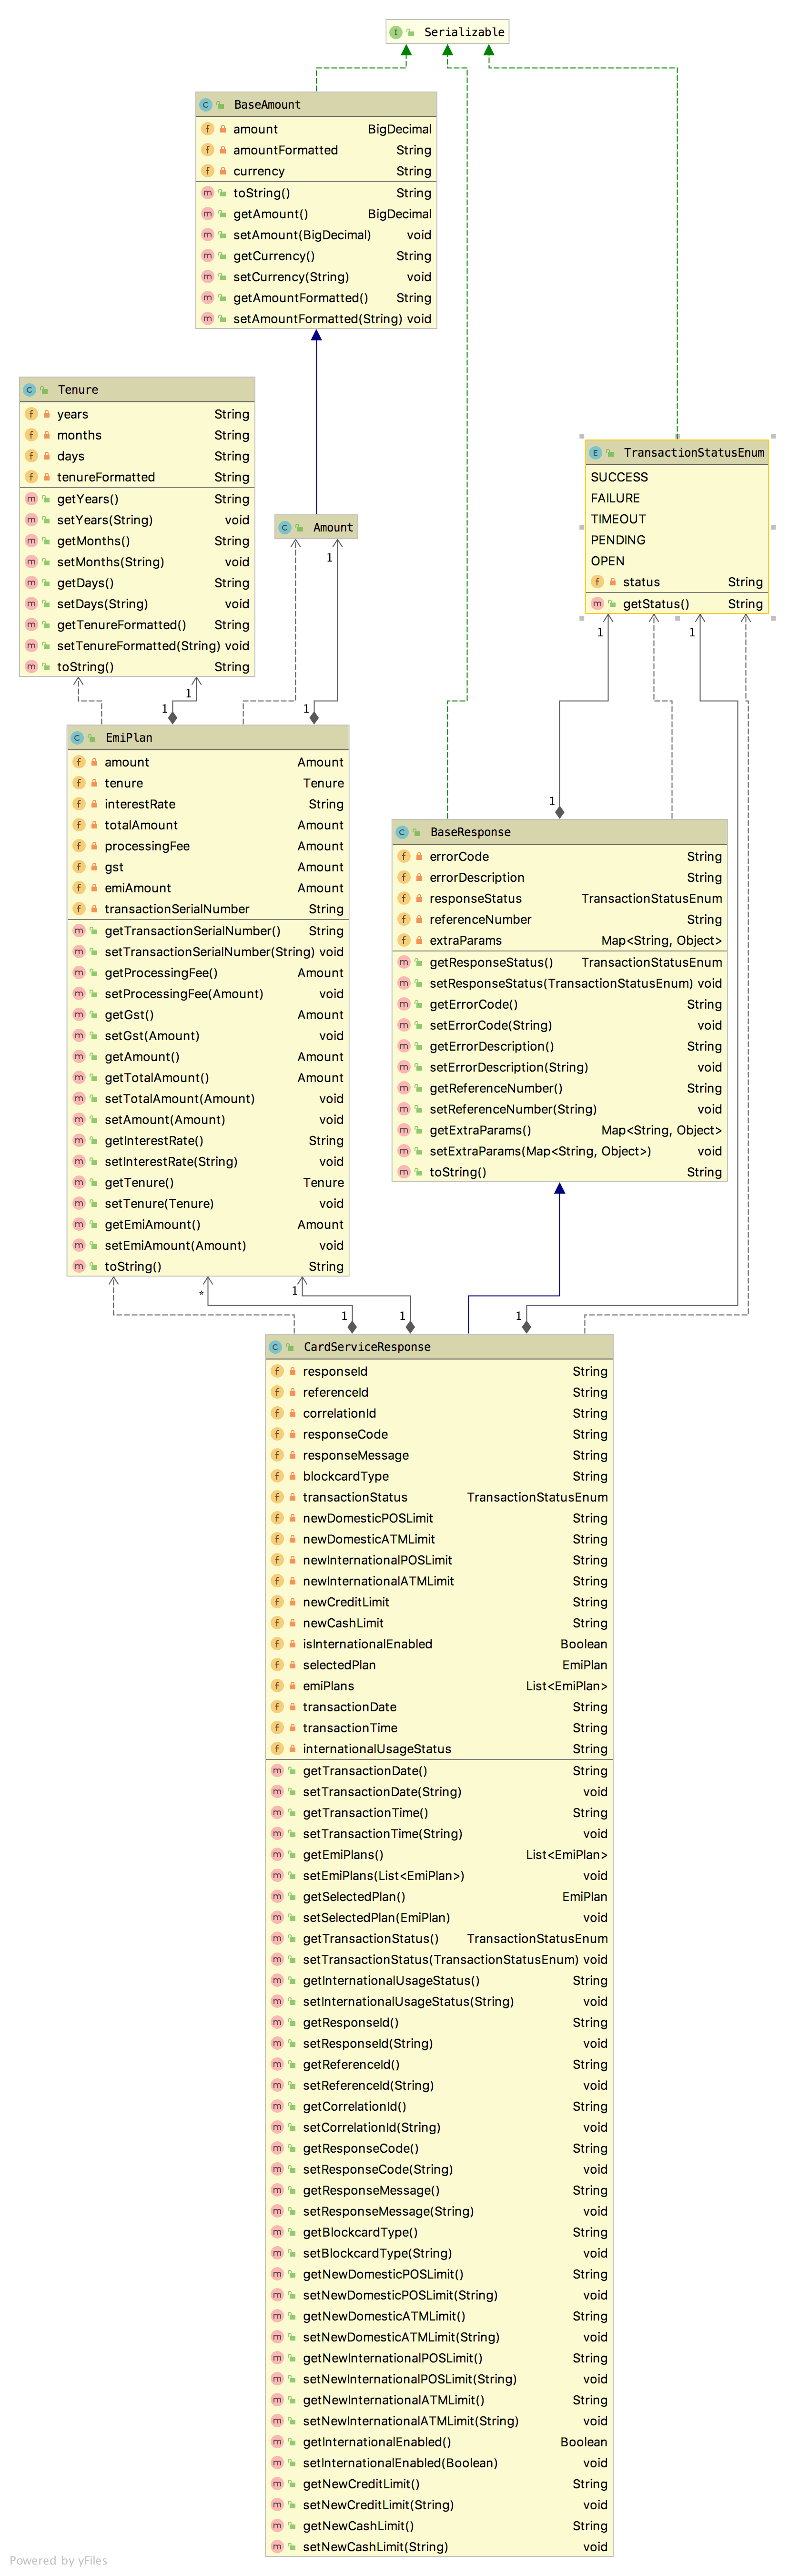
Task: Select the TIMEOUT enum constant
Action: tap(618, 519)
